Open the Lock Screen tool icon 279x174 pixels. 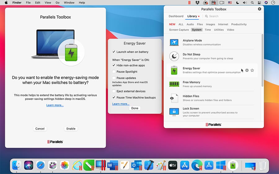(174, 112)
